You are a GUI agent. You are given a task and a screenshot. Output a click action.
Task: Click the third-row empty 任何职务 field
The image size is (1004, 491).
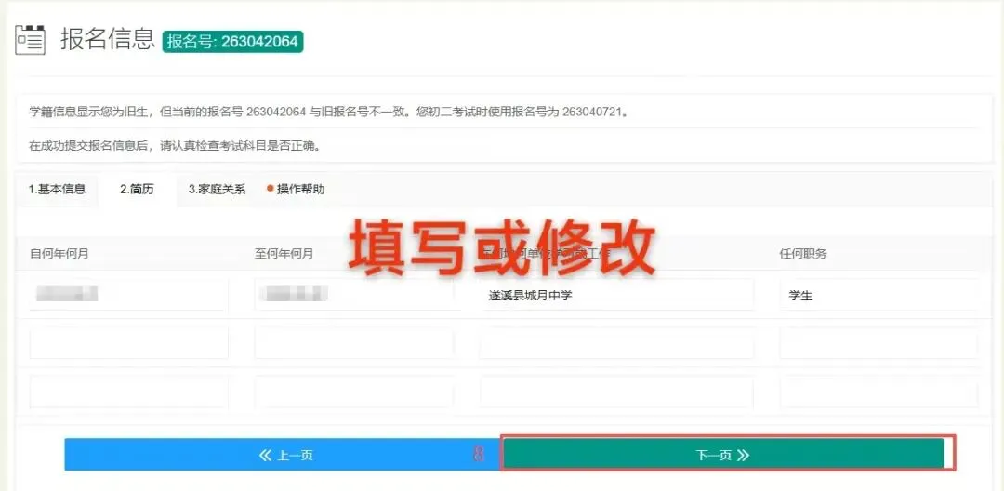(878, 392)
